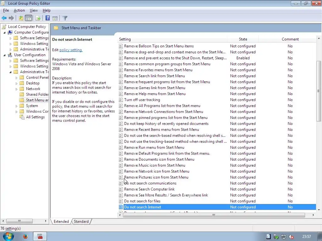
Task: Open Firefox from the taskbar
Action: [x=25, y=237]
